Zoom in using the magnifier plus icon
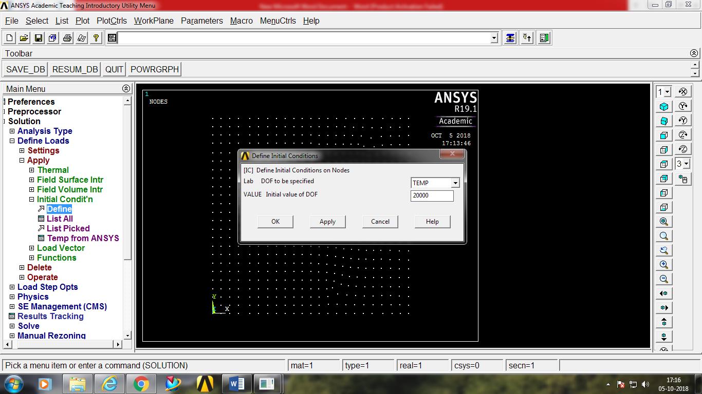 click(x=663, y=264)
